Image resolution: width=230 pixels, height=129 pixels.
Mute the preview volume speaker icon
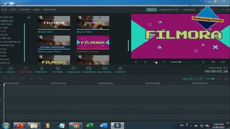pos(223,62)
